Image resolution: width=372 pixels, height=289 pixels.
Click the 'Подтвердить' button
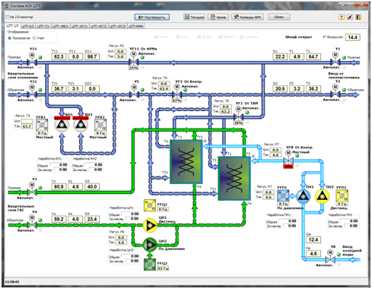[x=152, y=17]
